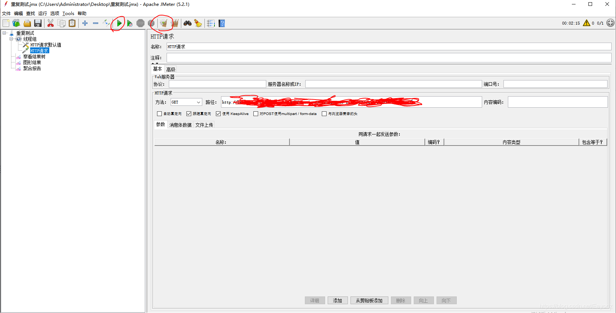Enable 对POST使用multipart / form-data checkbox
The image size is (616, 313).
(256, 114)
